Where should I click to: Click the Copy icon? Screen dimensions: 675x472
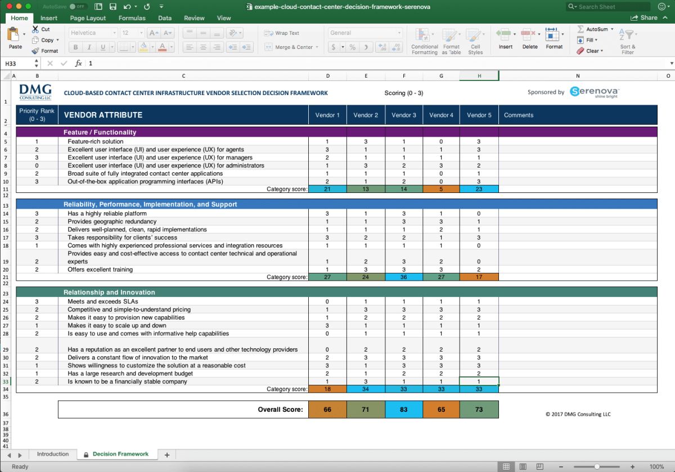pyautogui.click(x=35, y=40)
